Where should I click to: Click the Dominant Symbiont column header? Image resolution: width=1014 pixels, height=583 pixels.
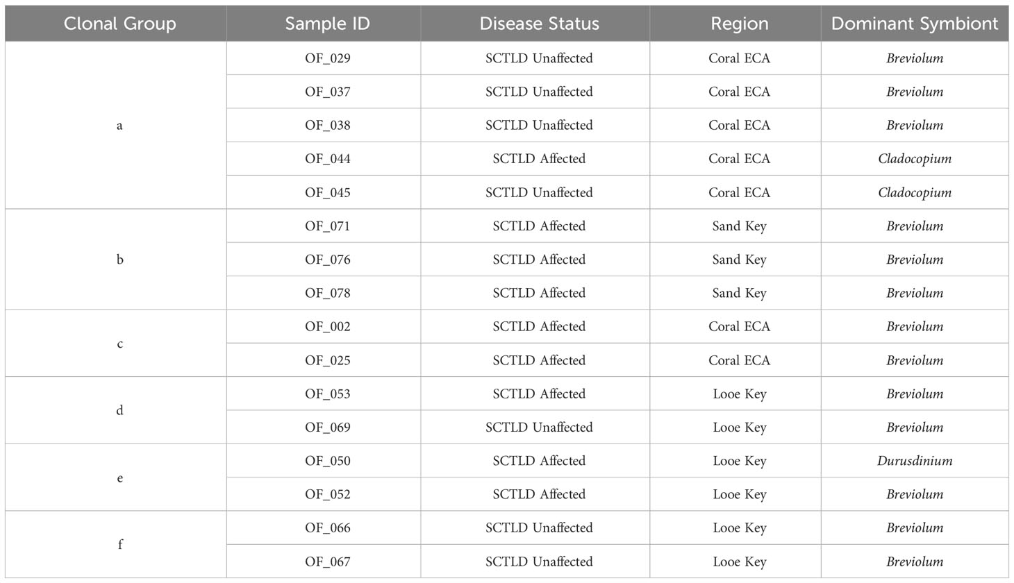point(915,24)
